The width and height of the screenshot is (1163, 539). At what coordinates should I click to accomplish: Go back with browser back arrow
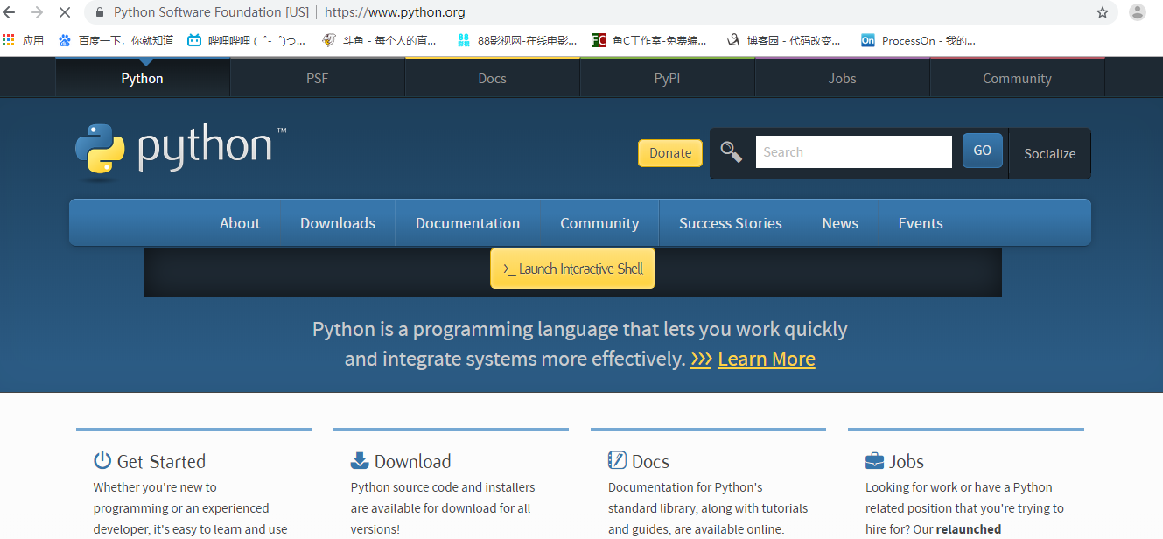(x=10, y=12)
